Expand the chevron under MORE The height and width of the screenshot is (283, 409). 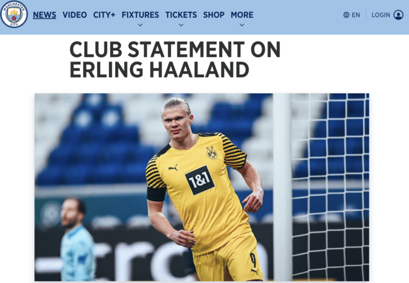(x=242, y=25)
